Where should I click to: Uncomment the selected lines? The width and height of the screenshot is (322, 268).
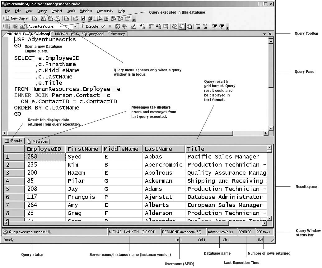coord(205,26)
